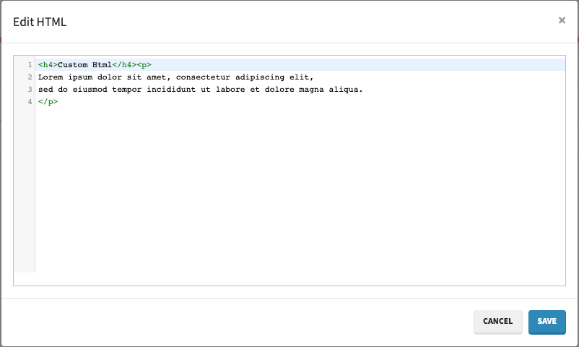Click the "Edit HTML" dialog title
579x347 pixels.
(40, 22)
